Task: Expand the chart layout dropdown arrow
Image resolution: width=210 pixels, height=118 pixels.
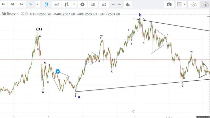Action: click(184, 4)
